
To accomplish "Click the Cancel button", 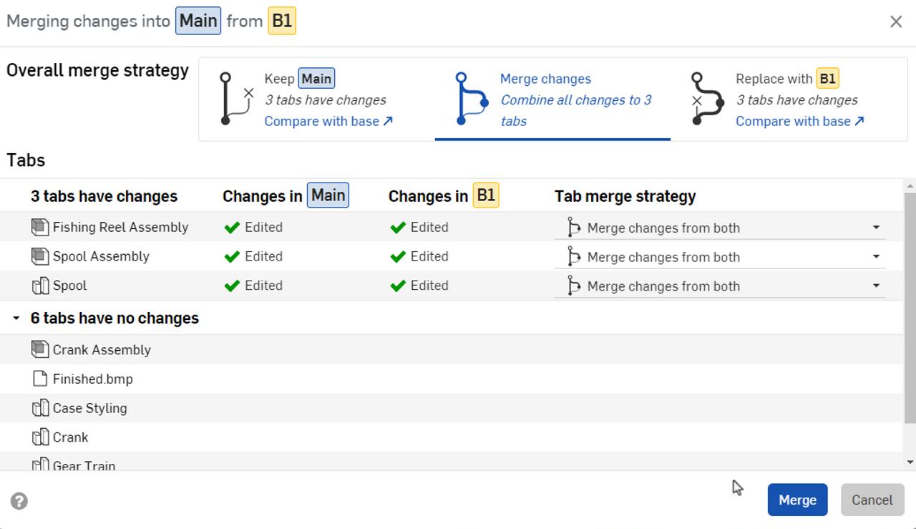I will pyautogui.click(x=872, y=500).
